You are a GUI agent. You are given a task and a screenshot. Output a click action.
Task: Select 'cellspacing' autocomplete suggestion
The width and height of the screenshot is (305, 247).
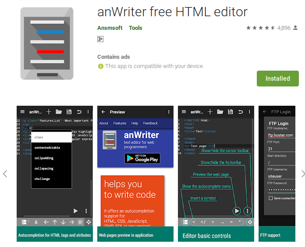click(52, 168)
